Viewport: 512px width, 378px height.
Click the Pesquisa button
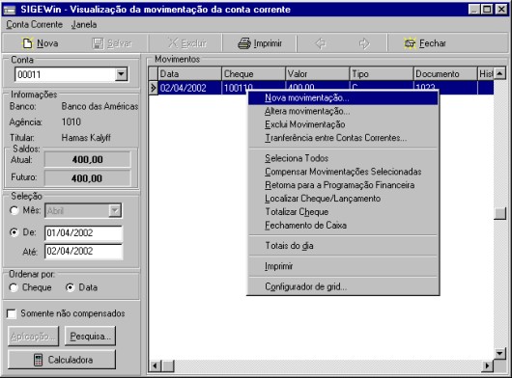point(91,336)
